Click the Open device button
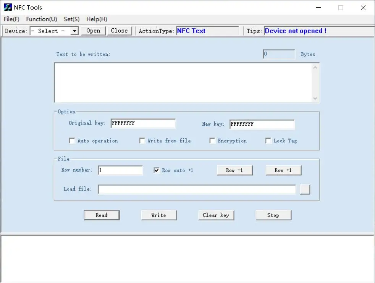 [93, 31]
